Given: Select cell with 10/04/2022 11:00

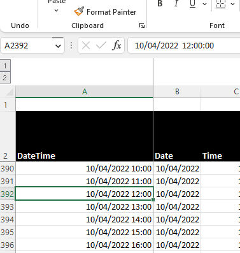Looking at the screenshot, I should click(x=84, y=181).
